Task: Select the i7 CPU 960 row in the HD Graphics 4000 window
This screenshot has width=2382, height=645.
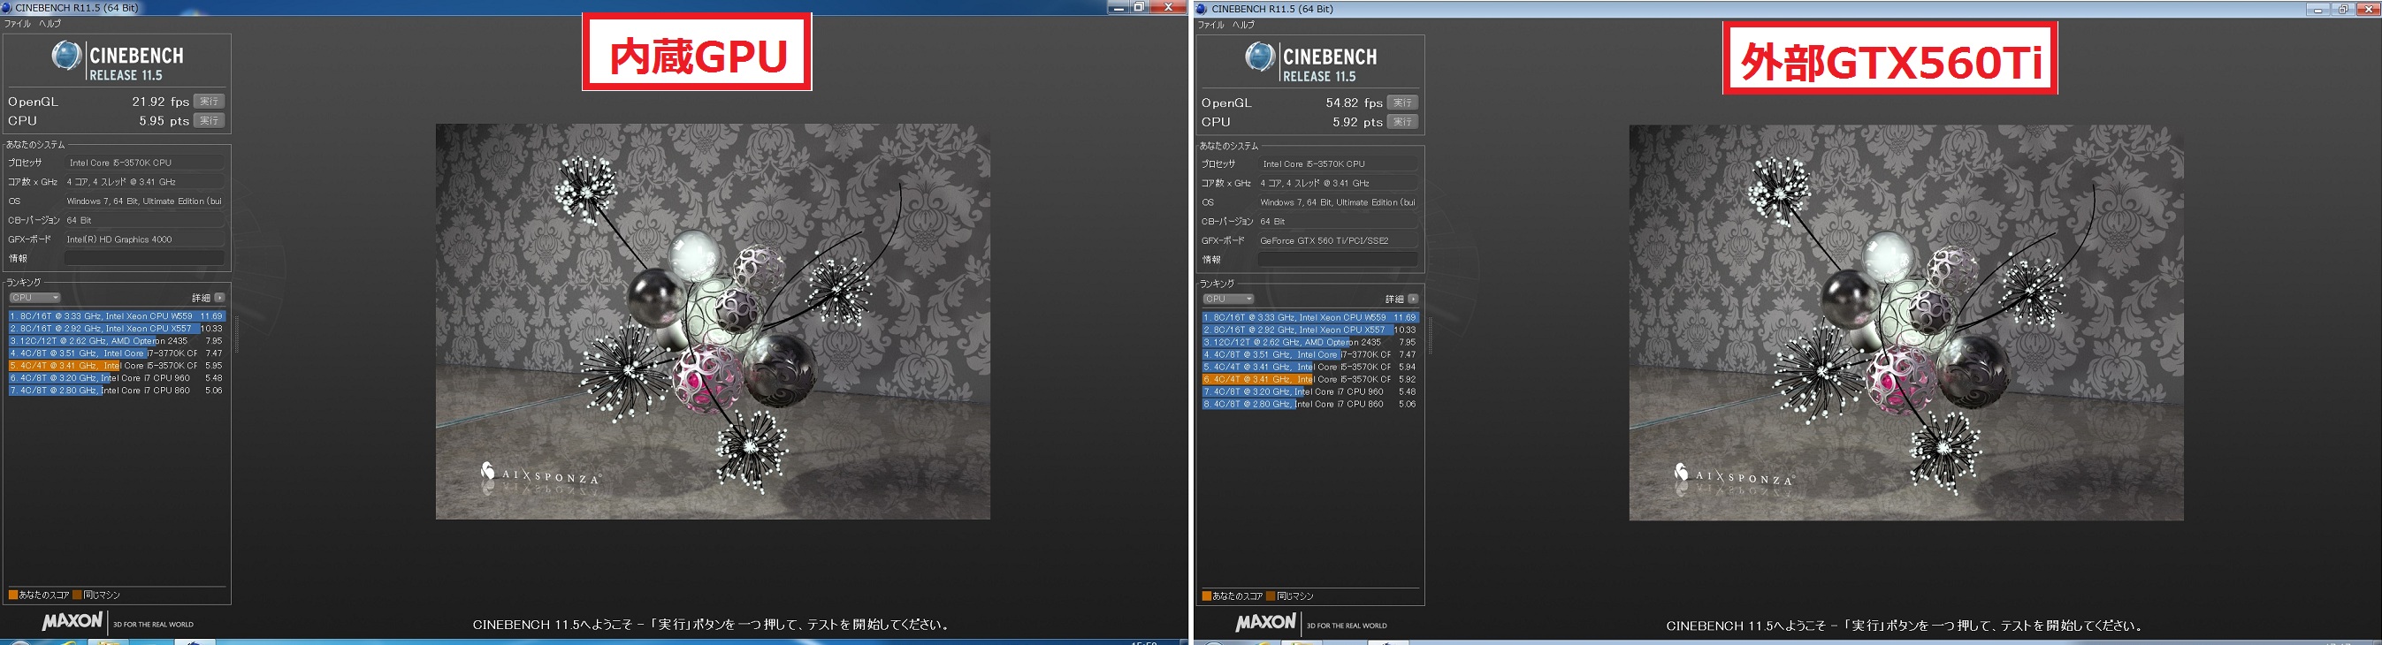Action: pos(117,378)
